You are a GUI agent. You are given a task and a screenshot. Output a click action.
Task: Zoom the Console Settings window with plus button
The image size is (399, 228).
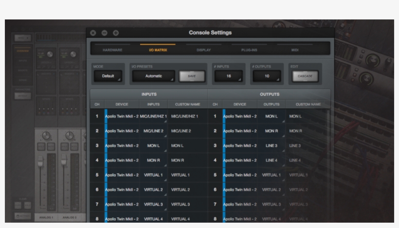[116, 33]
